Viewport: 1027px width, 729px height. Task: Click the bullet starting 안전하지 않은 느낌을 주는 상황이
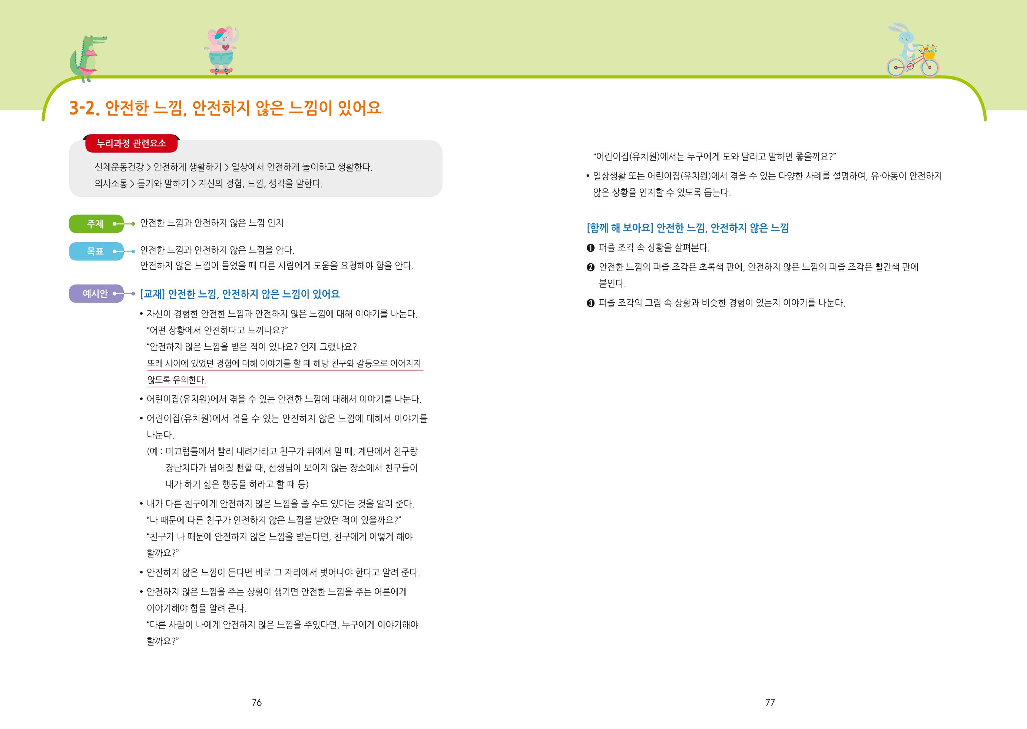pyautogui.click(x=273, y=592)
